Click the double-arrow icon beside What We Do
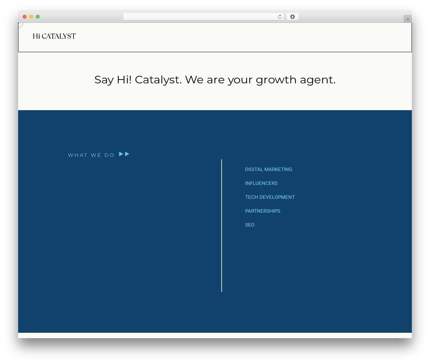Screen dimensions: 430x364 [x=124, y=154]
